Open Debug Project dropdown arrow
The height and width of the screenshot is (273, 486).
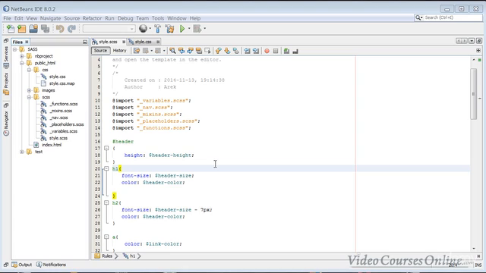pos(205,29)
